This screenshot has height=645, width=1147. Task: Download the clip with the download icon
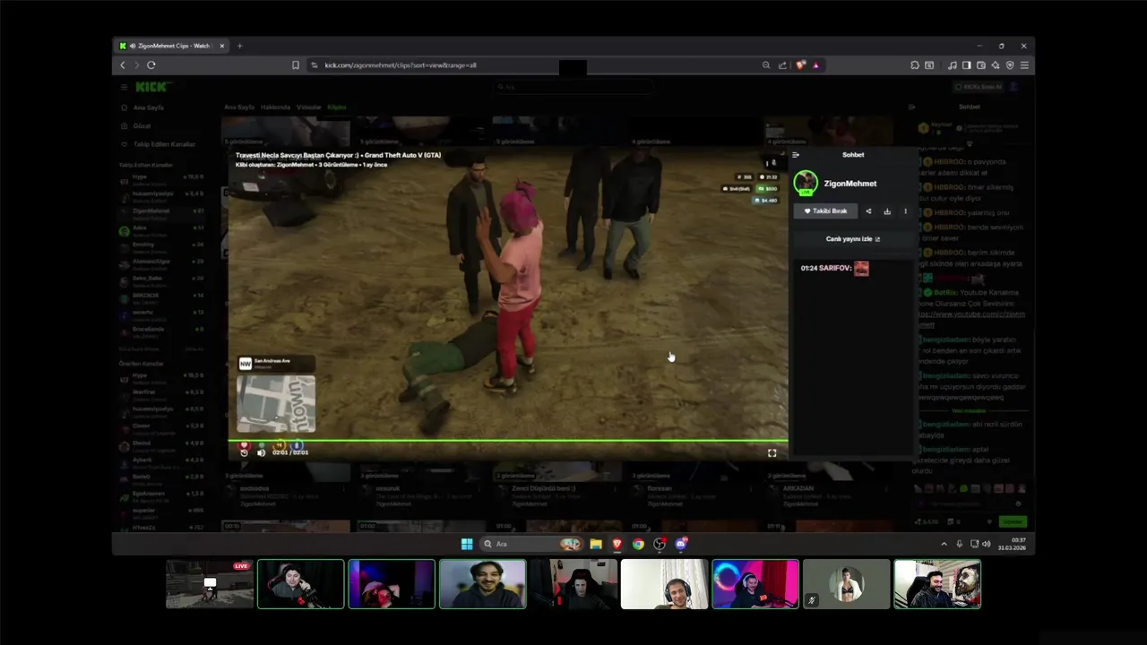pos(887,211)
